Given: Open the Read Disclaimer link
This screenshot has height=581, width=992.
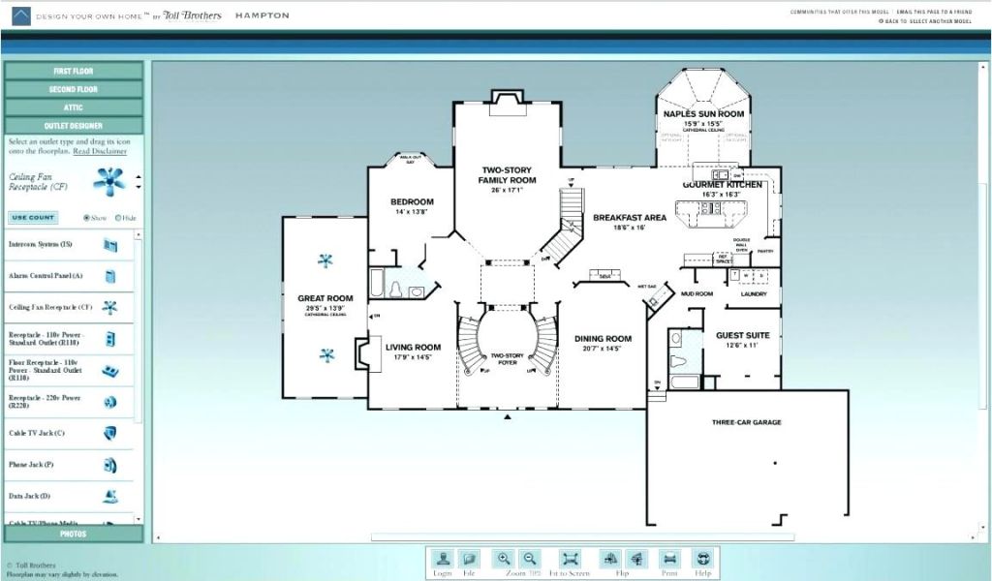Looking at the screenshot, I should pyautogui.click(x=100, y=151).
